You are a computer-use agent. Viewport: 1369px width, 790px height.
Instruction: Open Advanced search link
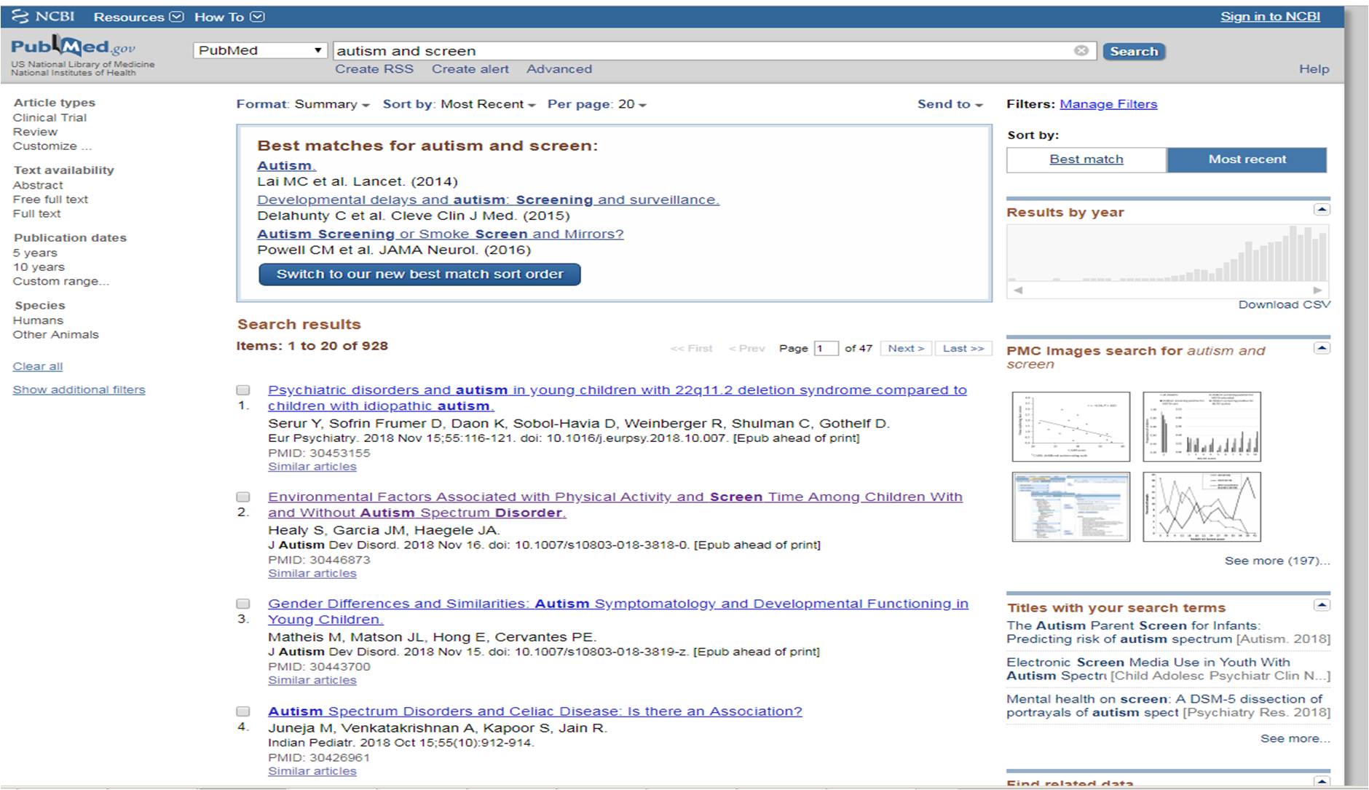pos(559,69)
